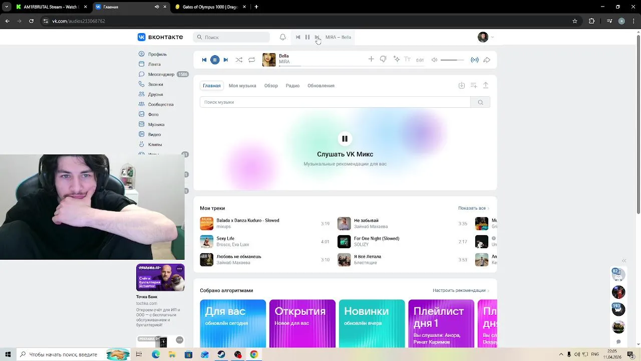Toggle repeat mode in music player
Screen dimensions: 641x361
[x=252, y=60]
